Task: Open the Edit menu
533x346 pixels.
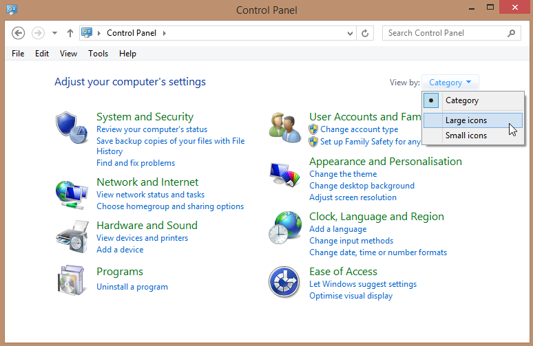Action: 42,54
